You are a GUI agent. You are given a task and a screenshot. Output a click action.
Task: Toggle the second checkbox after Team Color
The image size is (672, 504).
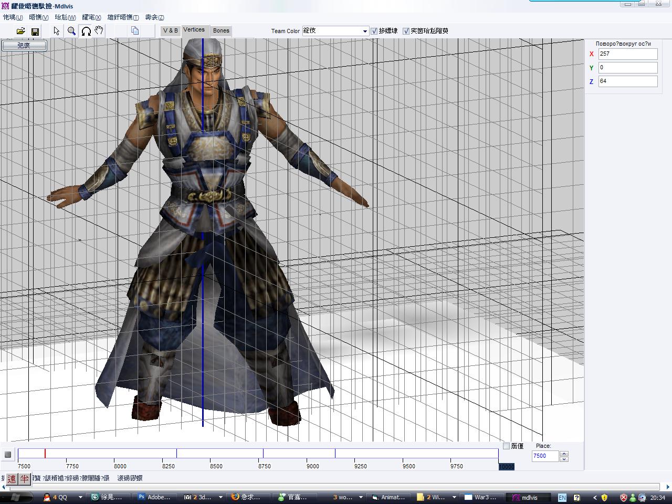click(406, 31)
